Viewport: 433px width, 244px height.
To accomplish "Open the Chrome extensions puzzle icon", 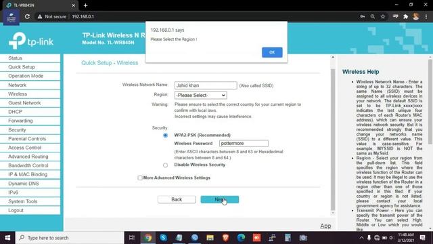I will point(405,16).
